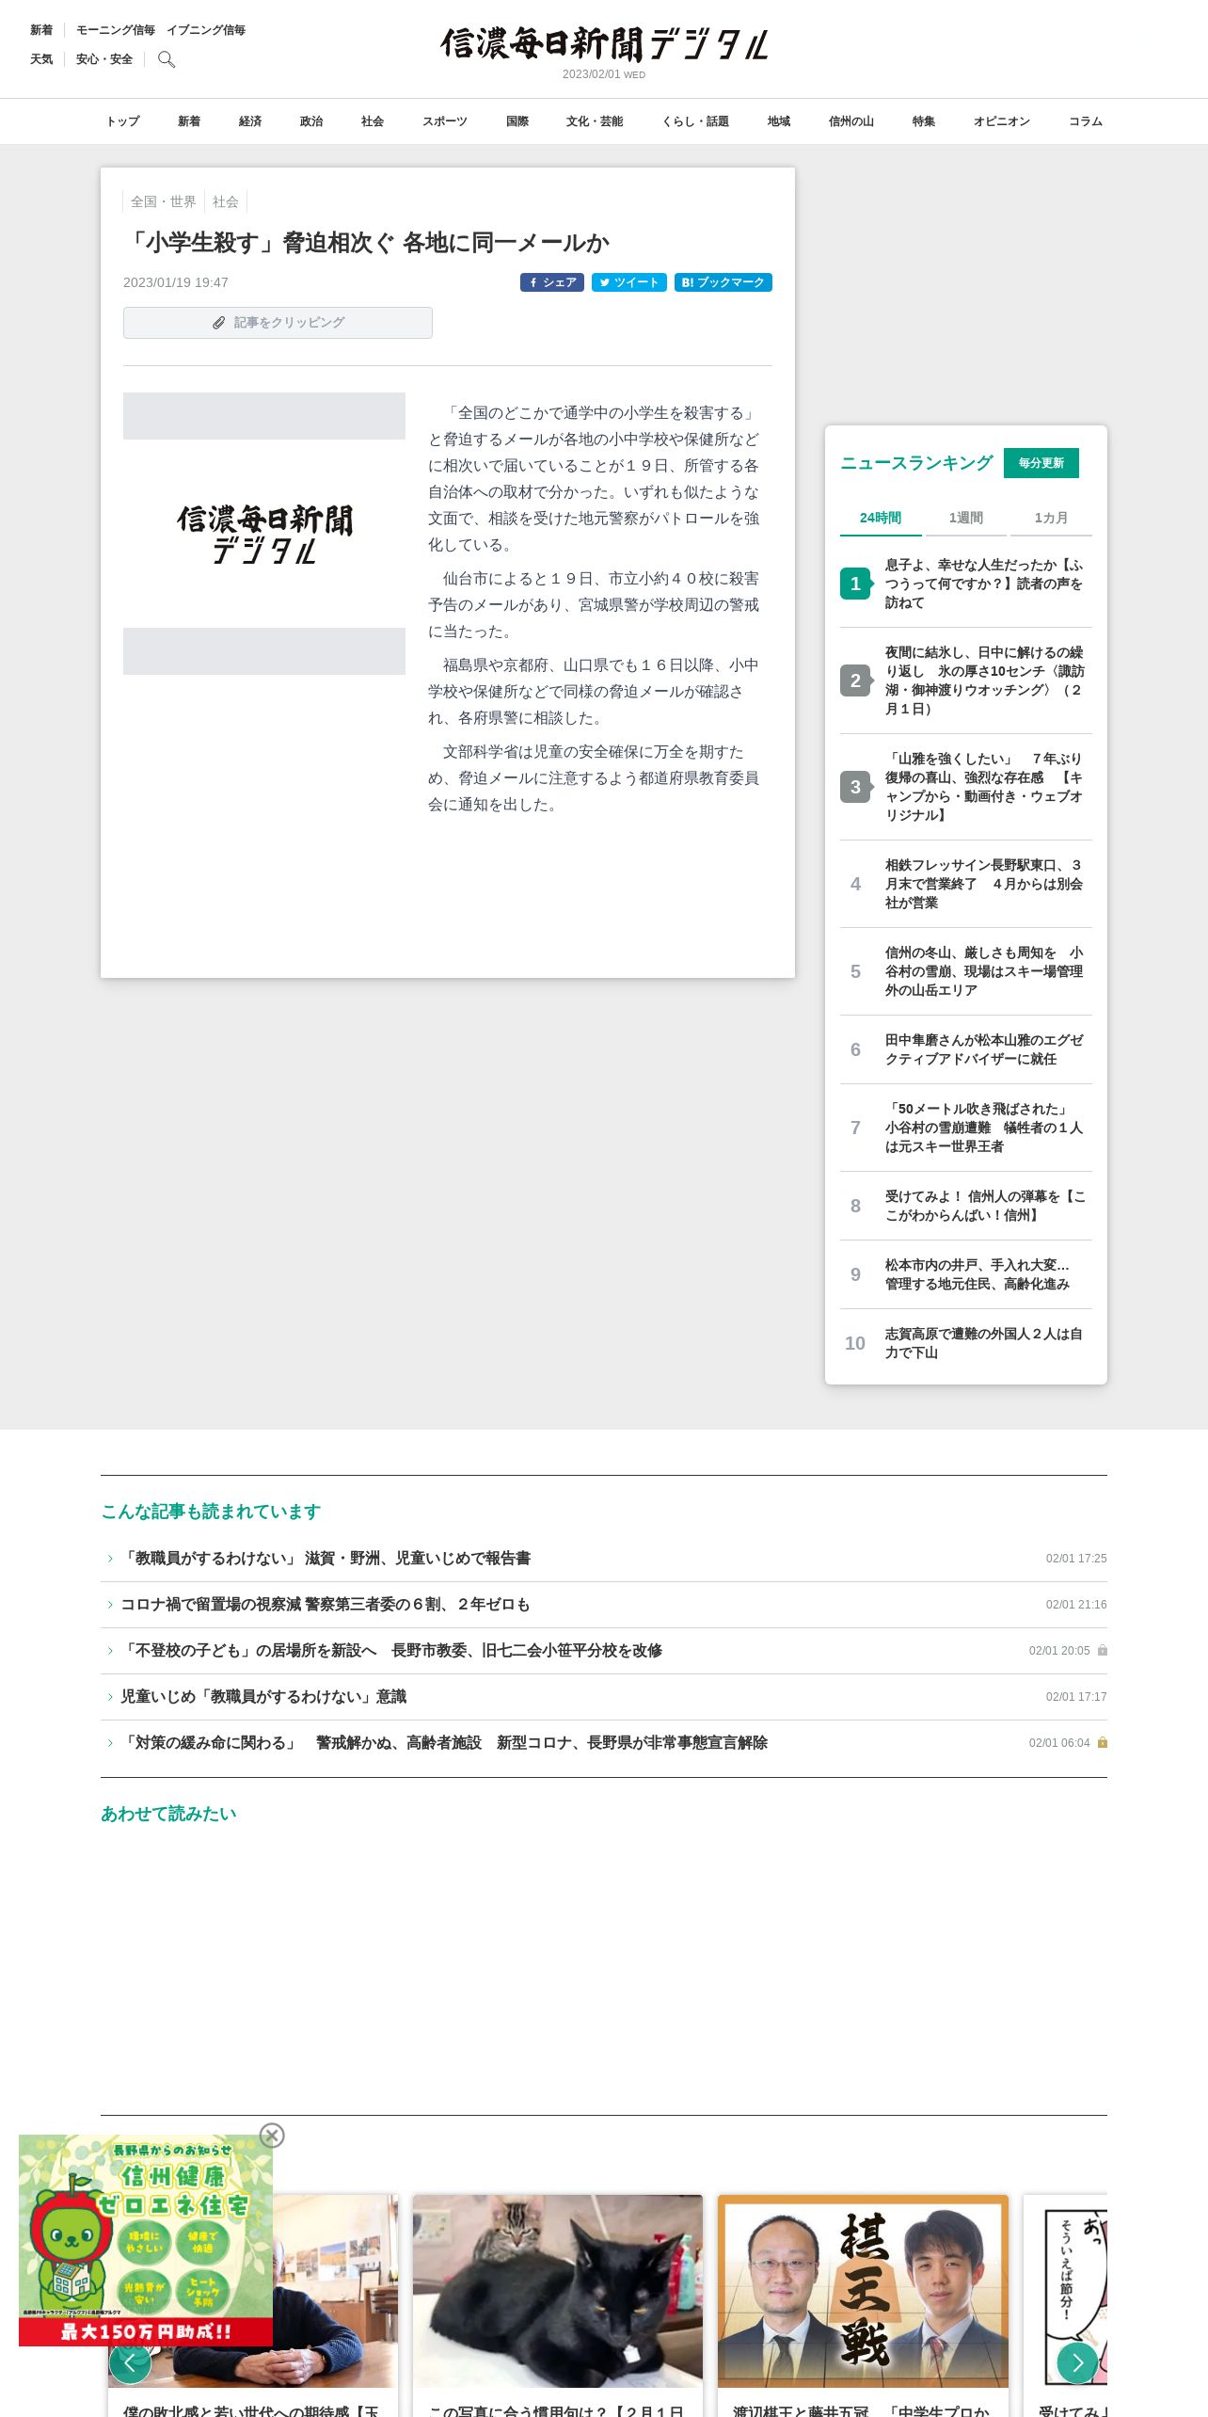The width and height of the screenshot is (1208, 2417).
Task: Open the search magnifier icon
Action: [x=167, y=59]
